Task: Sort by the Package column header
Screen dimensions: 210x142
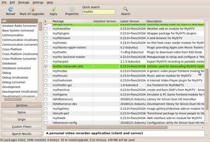Action: (72, 21)
